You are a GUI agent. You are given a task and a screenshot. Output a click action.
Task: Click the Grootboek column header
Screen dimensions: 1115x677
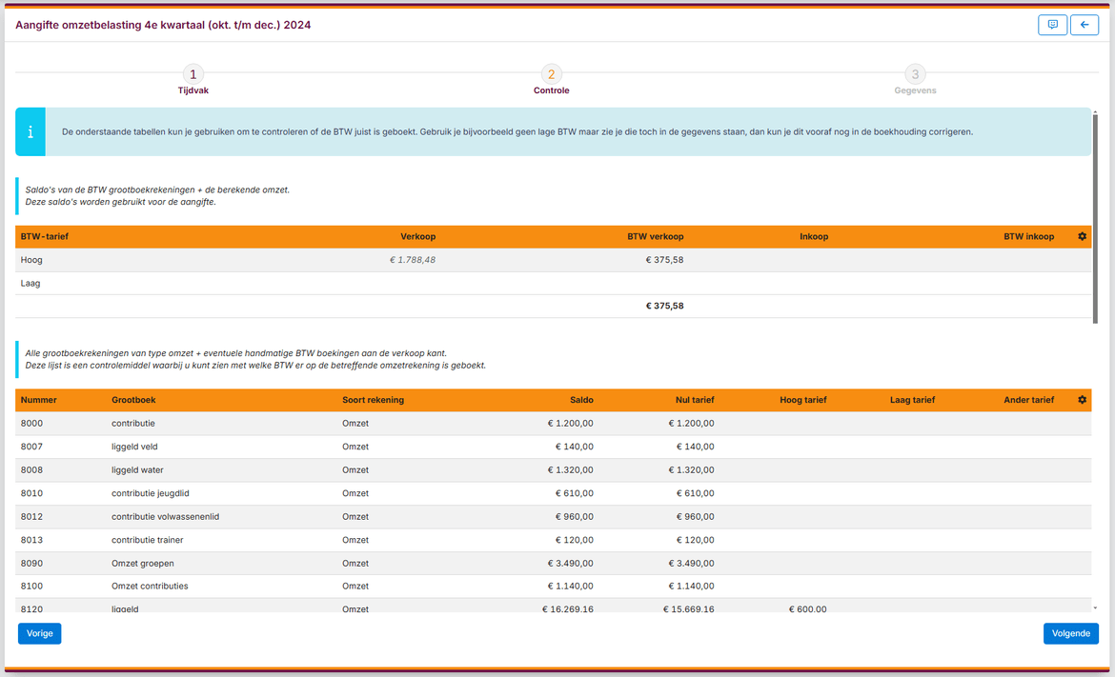(133, 400)
